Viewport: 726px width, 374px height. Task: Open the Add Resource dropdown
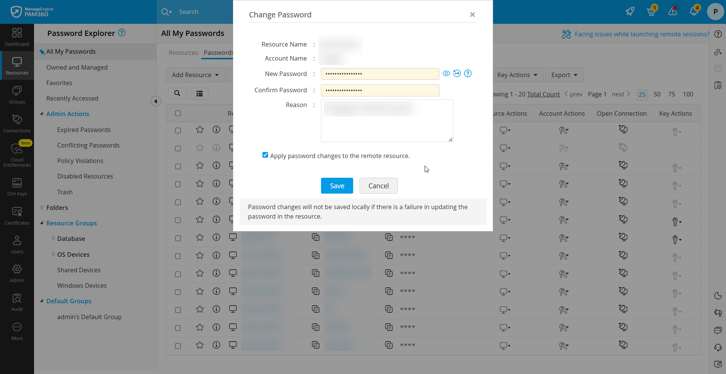click(x=195, y=75)
